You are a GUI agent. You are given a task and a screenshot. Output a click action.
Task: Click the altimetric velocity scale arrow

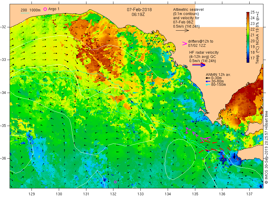[182, 31]
